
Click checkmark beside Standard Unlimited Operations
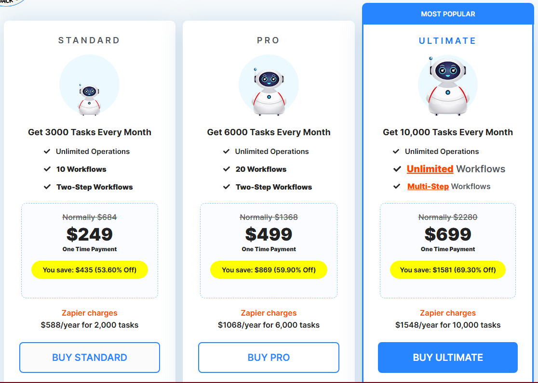47,152
